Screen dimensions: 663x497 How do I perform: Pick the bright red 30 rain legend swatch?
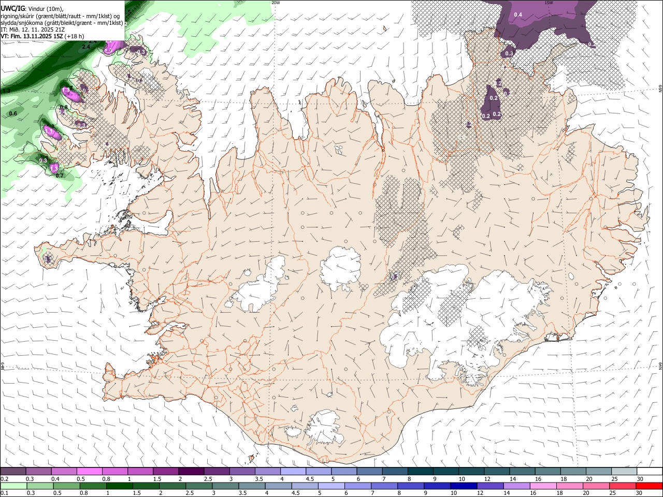coord(650,486)
